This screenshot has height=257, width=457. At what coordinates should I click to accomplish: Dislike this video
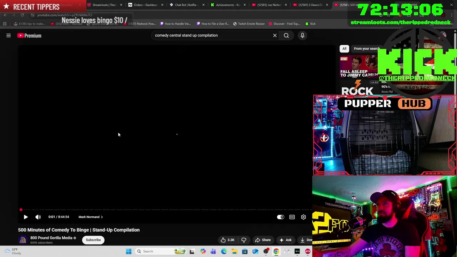click(x=244, y=240)
